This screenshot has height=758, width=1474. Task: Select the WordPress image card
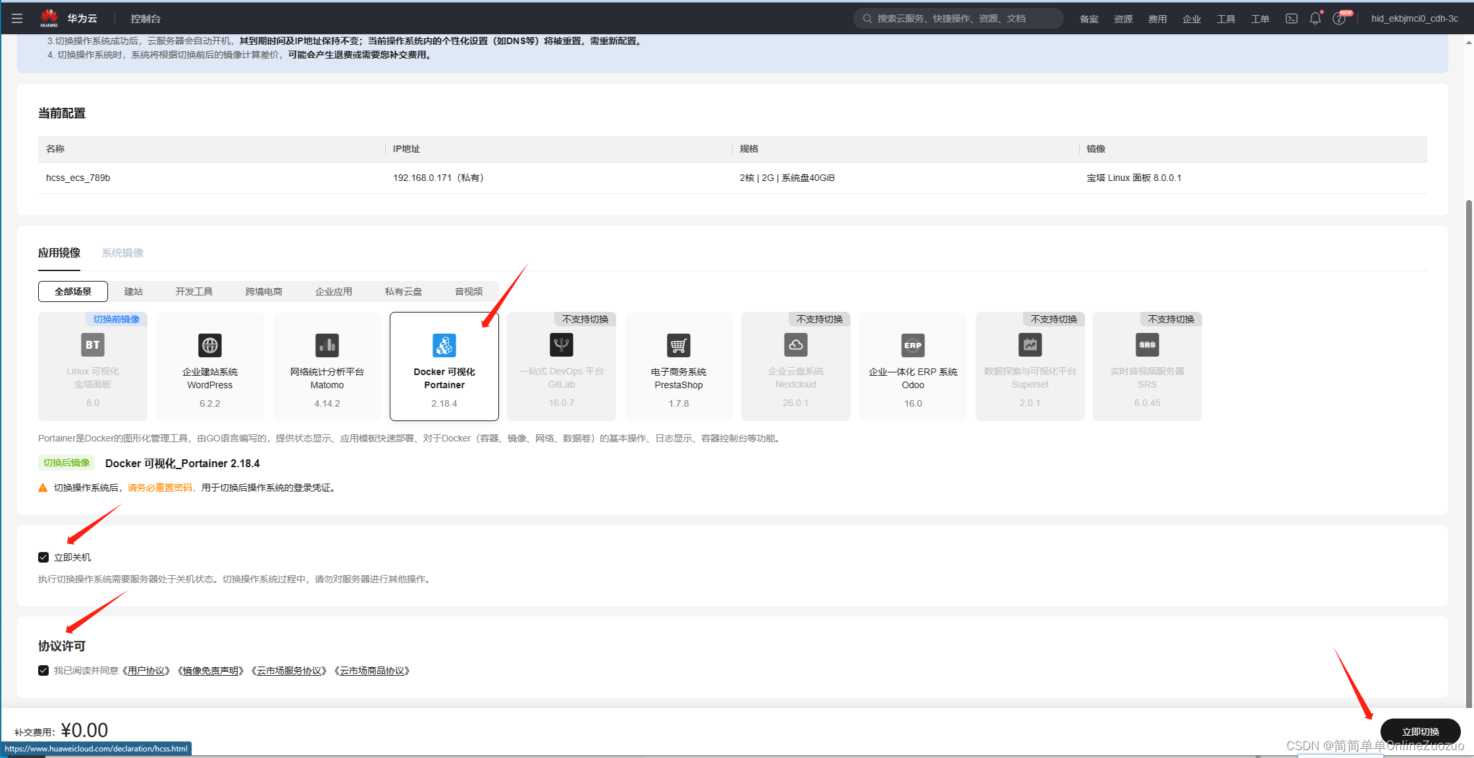tap(210, 366)
